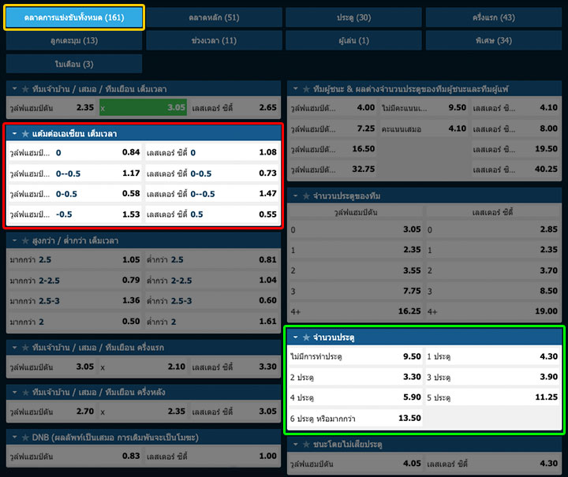Choose 6 ประตู หรือมากกว่า odds 13.50
The width and height of the screenshot is (568, 477).
pyautogui.click(x=356, y=418)
